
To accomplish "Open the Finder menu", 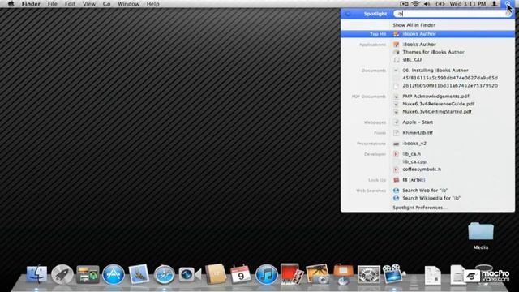I will click(31, 4).
